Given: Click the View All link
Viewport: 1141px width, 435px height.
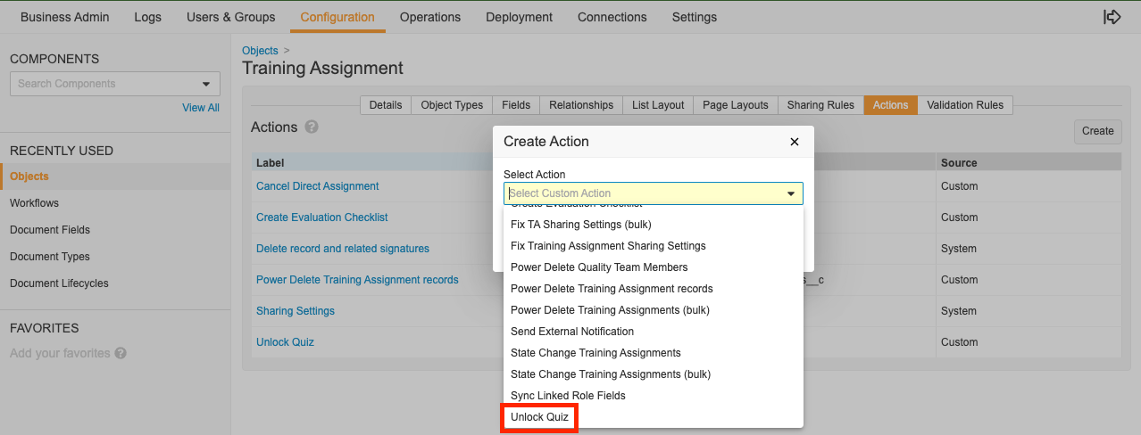Looking at the screenshot, I should coord(201,108).
